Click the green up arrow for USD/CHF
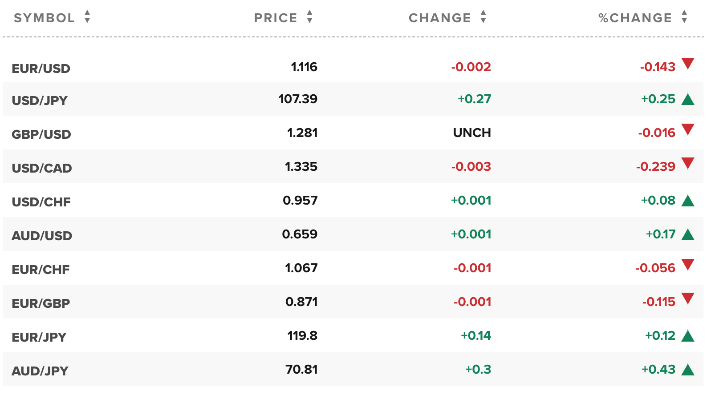 point(688,200)
